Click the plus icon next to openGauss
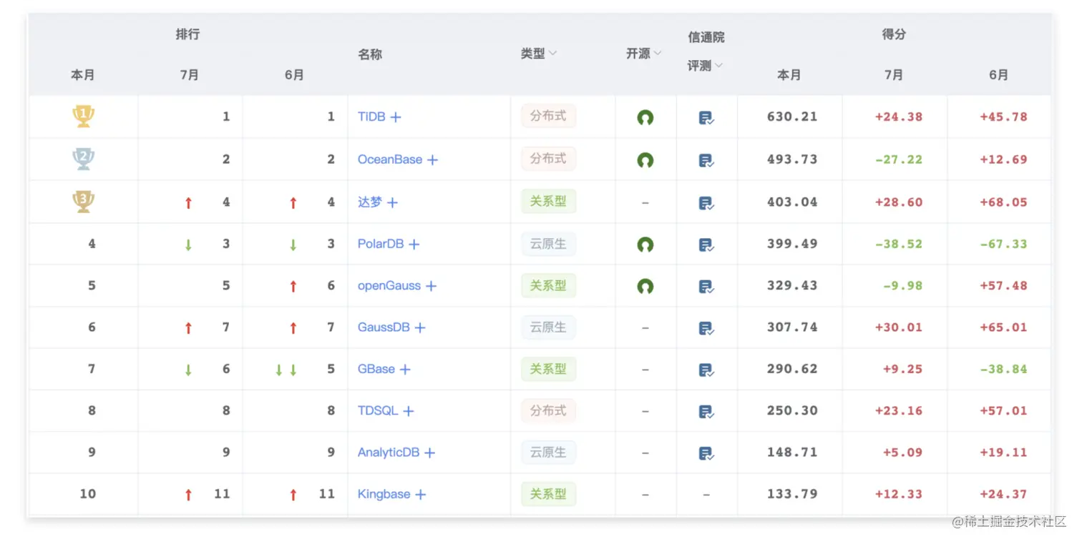The width and height of the screenshot is (1082, 544). [431, 286]
